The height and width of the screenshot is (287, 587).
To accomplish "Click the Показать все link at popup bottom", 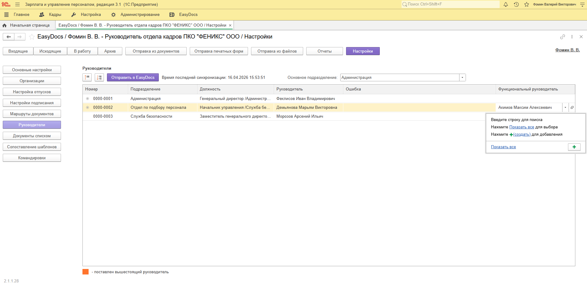I will click(503, 147).
